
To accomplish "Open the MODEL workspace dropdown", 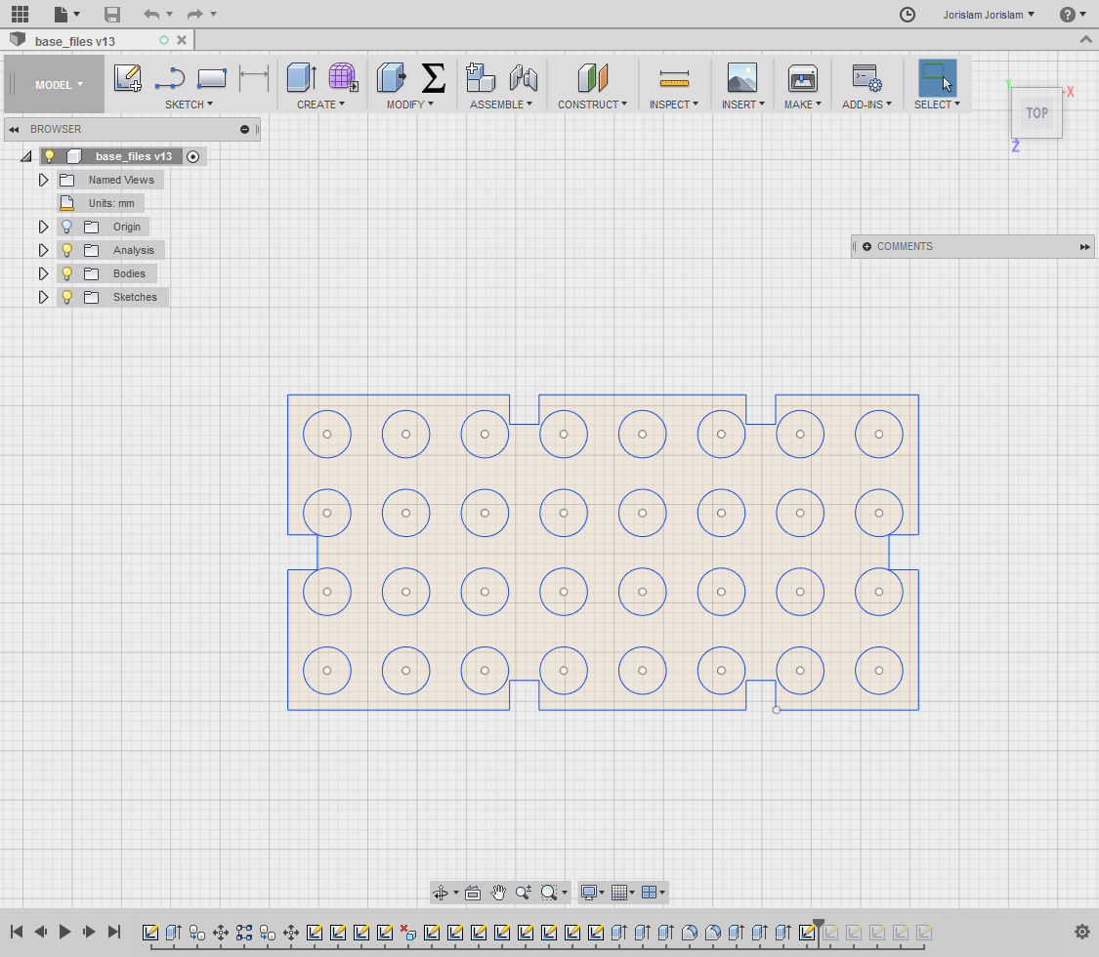I will (x=59, y=85).
